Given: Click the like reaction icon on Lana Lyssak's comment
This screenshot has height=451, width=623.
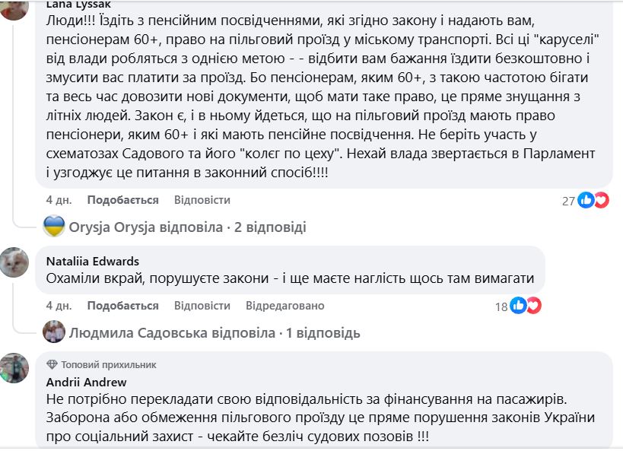Looking at the screenshot, I should [586, 200].
